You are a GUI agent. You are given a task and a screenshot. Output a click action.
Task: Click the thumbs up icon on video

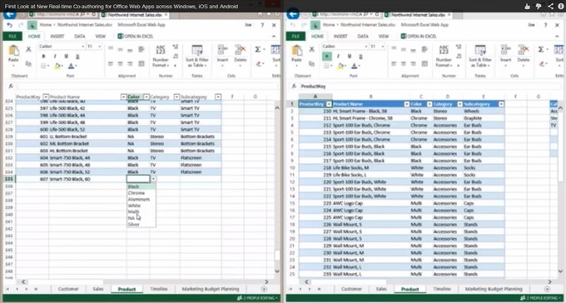[x=528, y=6]
